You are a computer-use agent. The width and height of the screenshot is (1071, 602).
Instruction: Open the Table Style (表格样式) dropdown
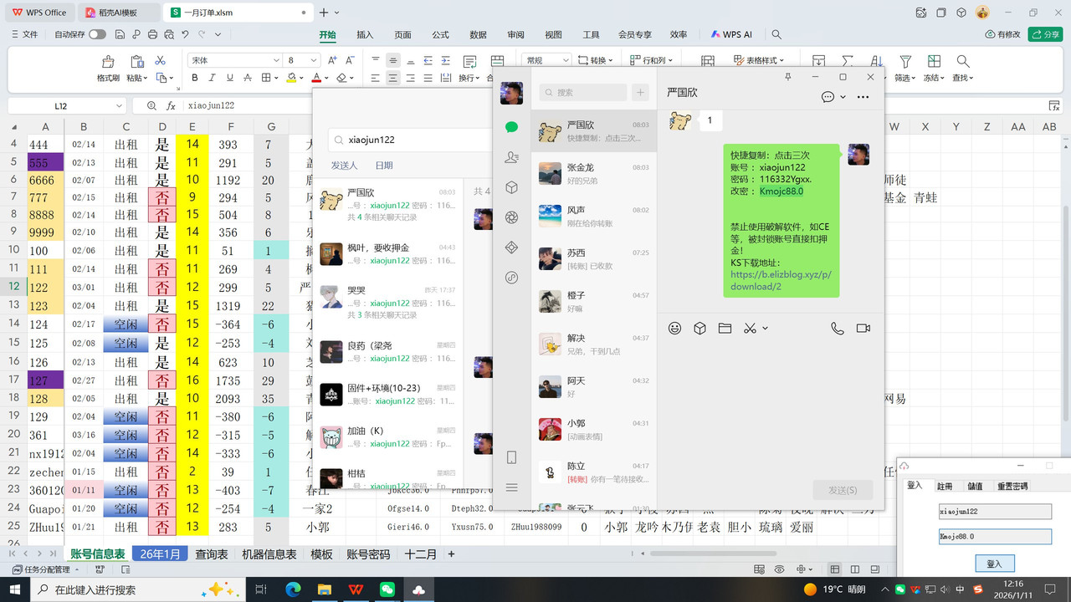[x=759, y=60]
